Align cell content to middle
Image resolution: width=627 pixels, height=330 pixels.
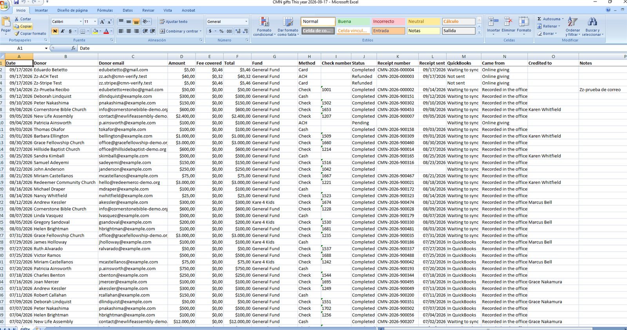(129, 22)
